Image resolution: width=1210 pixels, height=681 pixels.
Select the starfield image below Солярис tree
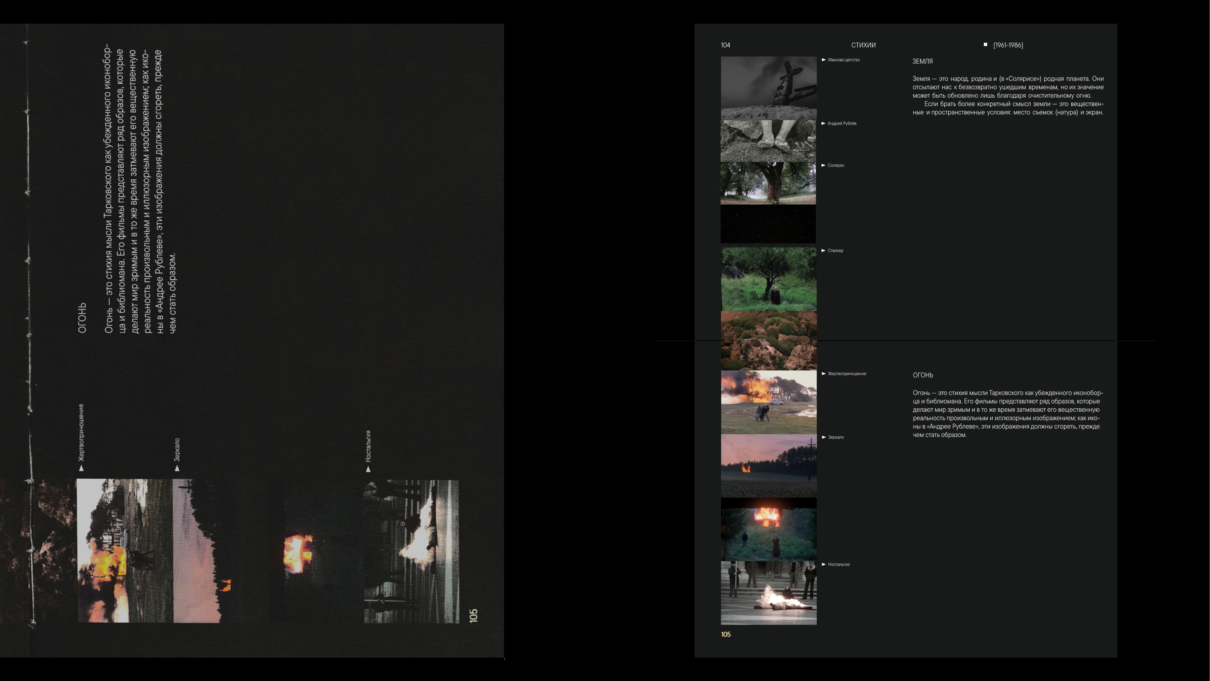(768, 224)
